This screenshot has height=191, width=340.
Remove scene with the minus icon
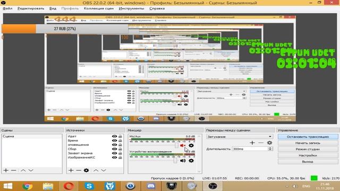(x=14, y=170)
